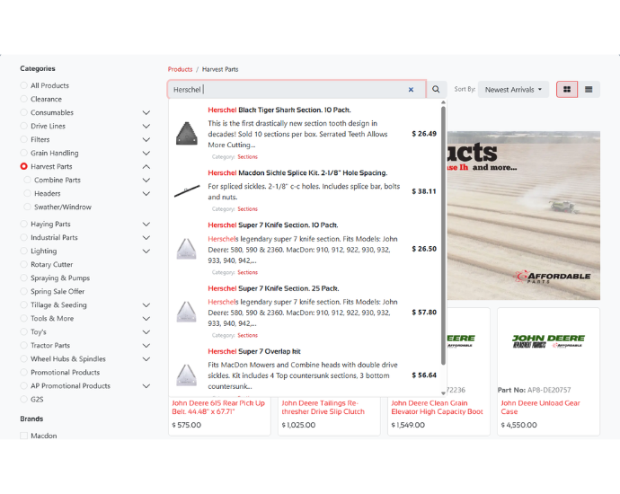The width and height of the screenshot is (620, 494).
Task: Expand the Consumables category chevron
Action: (x=146, y=112)
